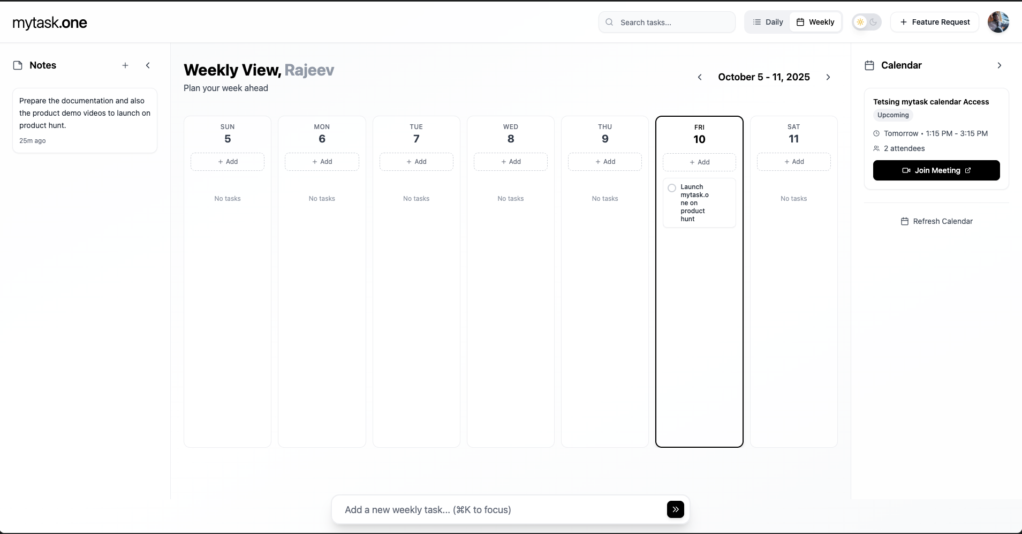This screenshot has width=1022, height=534.
Task: Click the October 5 - 11, 2025 date range
Action: pos(764,77)
